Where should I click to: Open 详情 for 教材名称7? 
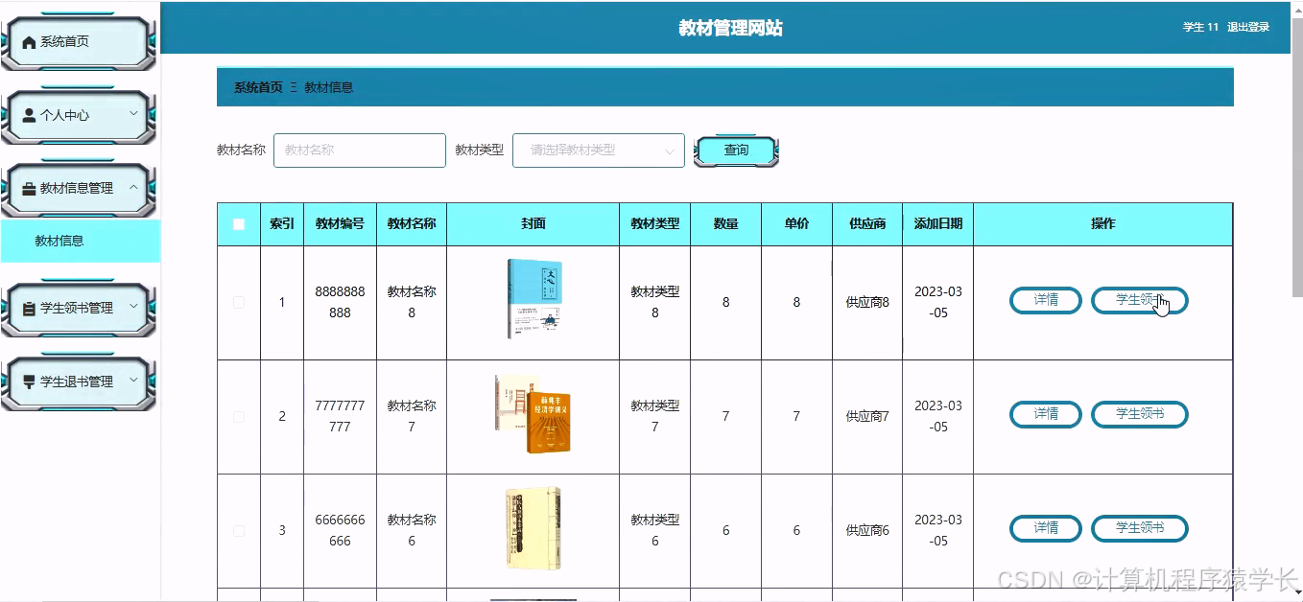(x=1046, y=414)
